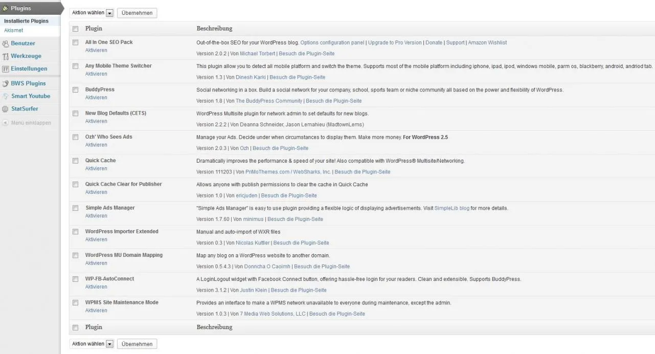Check the Simple Ads Manager checkbox
This screenshot has width=655, height=354.
click(x=76, y=208)
